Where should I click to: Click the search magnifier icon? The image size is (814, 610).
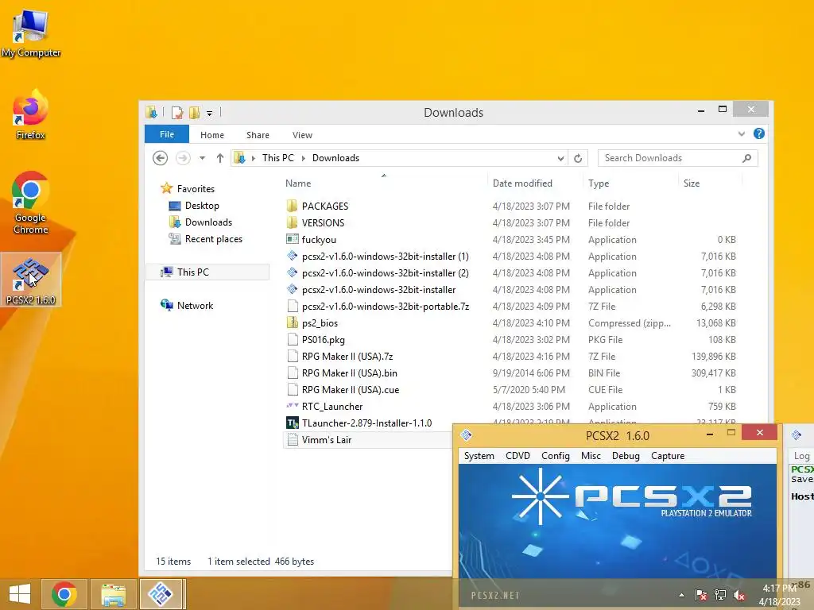746,158
